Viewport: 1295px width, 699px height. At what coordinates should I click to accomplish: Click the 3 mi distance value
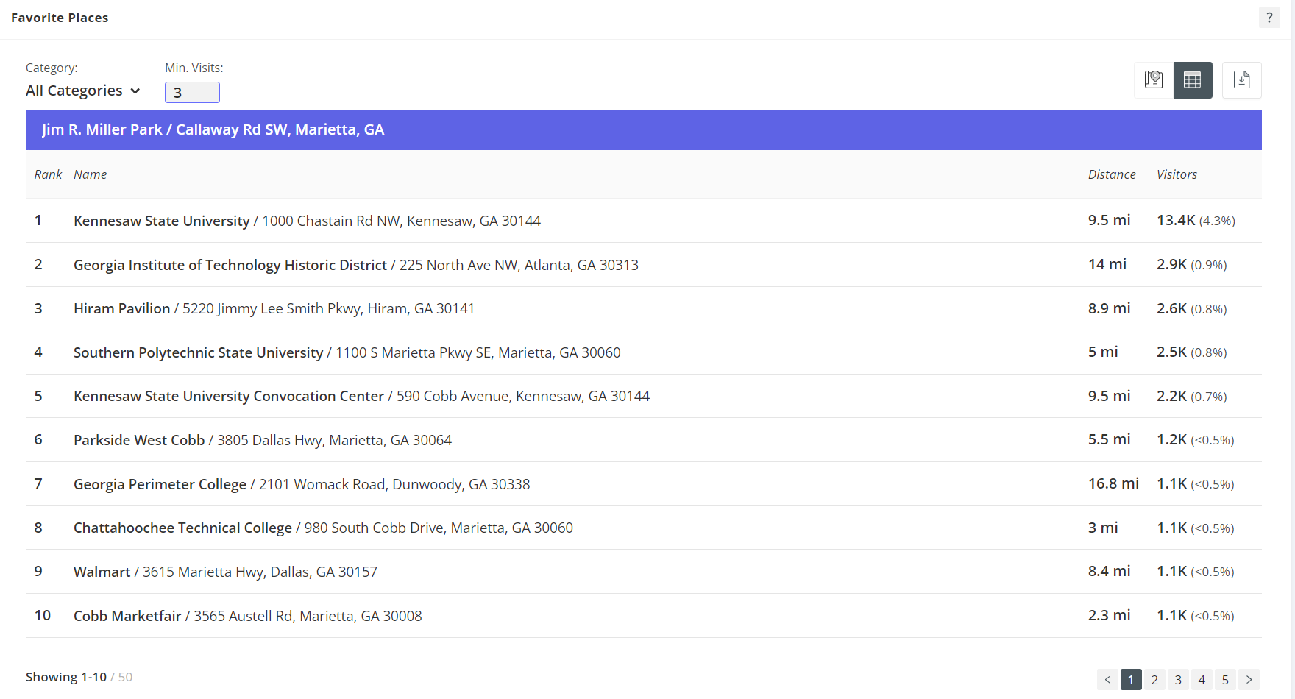coord(1103,528)
